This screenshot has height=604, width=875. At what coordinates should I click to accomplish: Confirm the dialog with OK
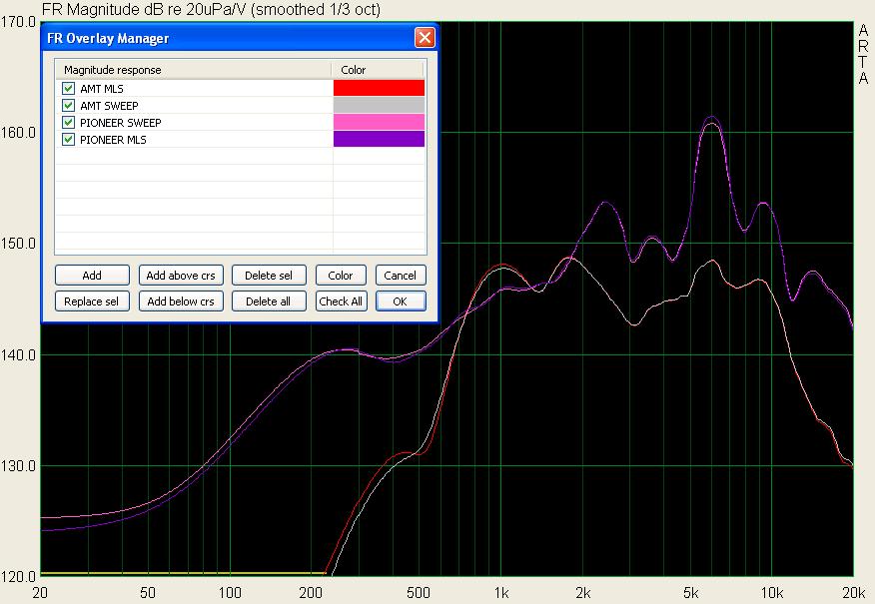pyautogui.click(x=401, y=302)
